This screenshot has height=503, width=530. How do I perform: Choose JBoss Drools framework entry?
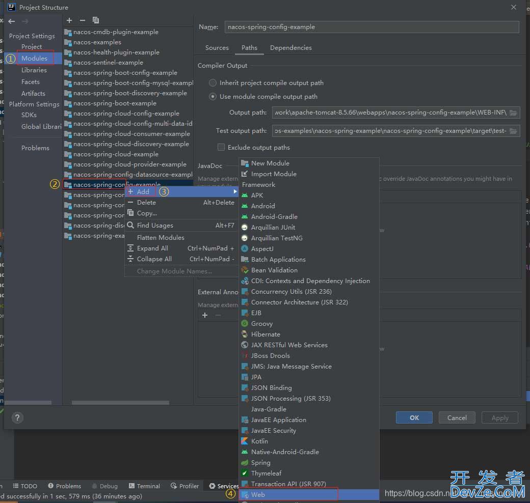tap(309, 355)
